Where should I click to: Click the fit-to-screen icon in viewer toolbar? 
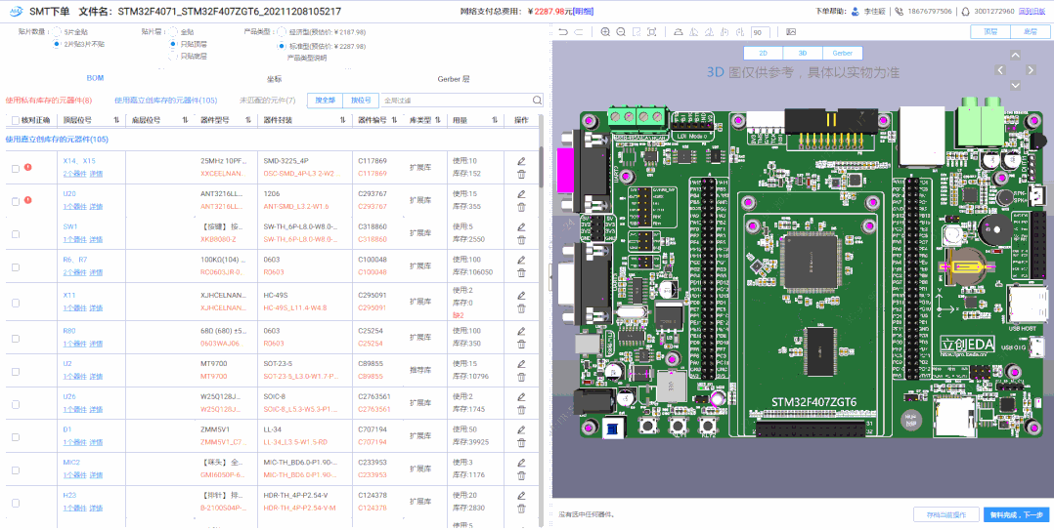tap(652, 32)
